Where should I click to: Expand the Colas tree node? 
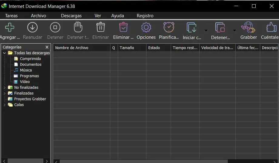pos(5,105)
